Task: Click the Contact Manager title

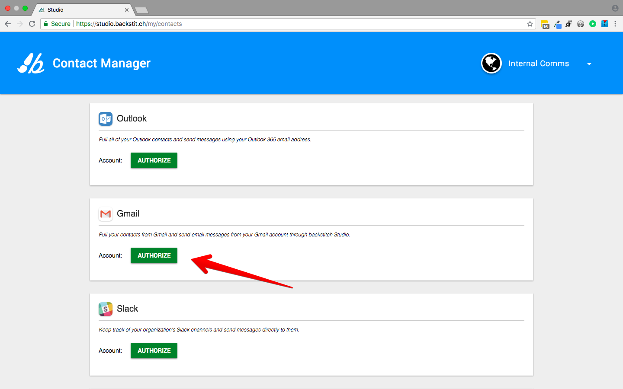Action: pos(102,63)
